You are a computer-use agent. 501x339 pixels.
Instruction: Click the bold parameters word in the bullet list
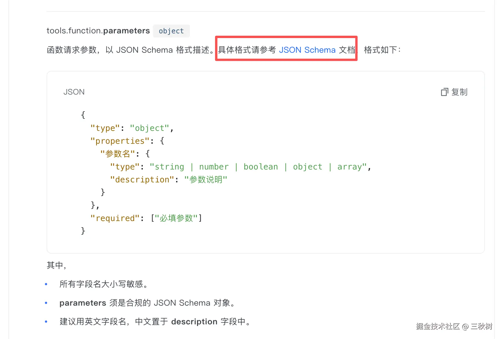[83, 303]
